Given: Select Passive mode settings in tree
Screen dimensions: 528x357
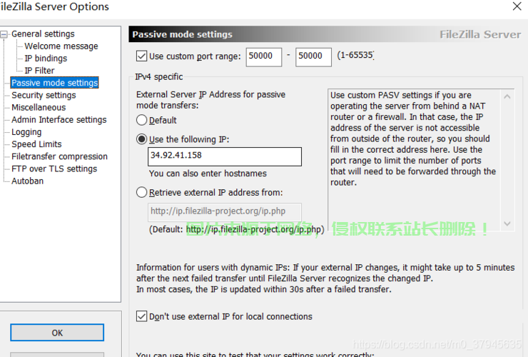Looking at the screenshot, I should point(54,83).
